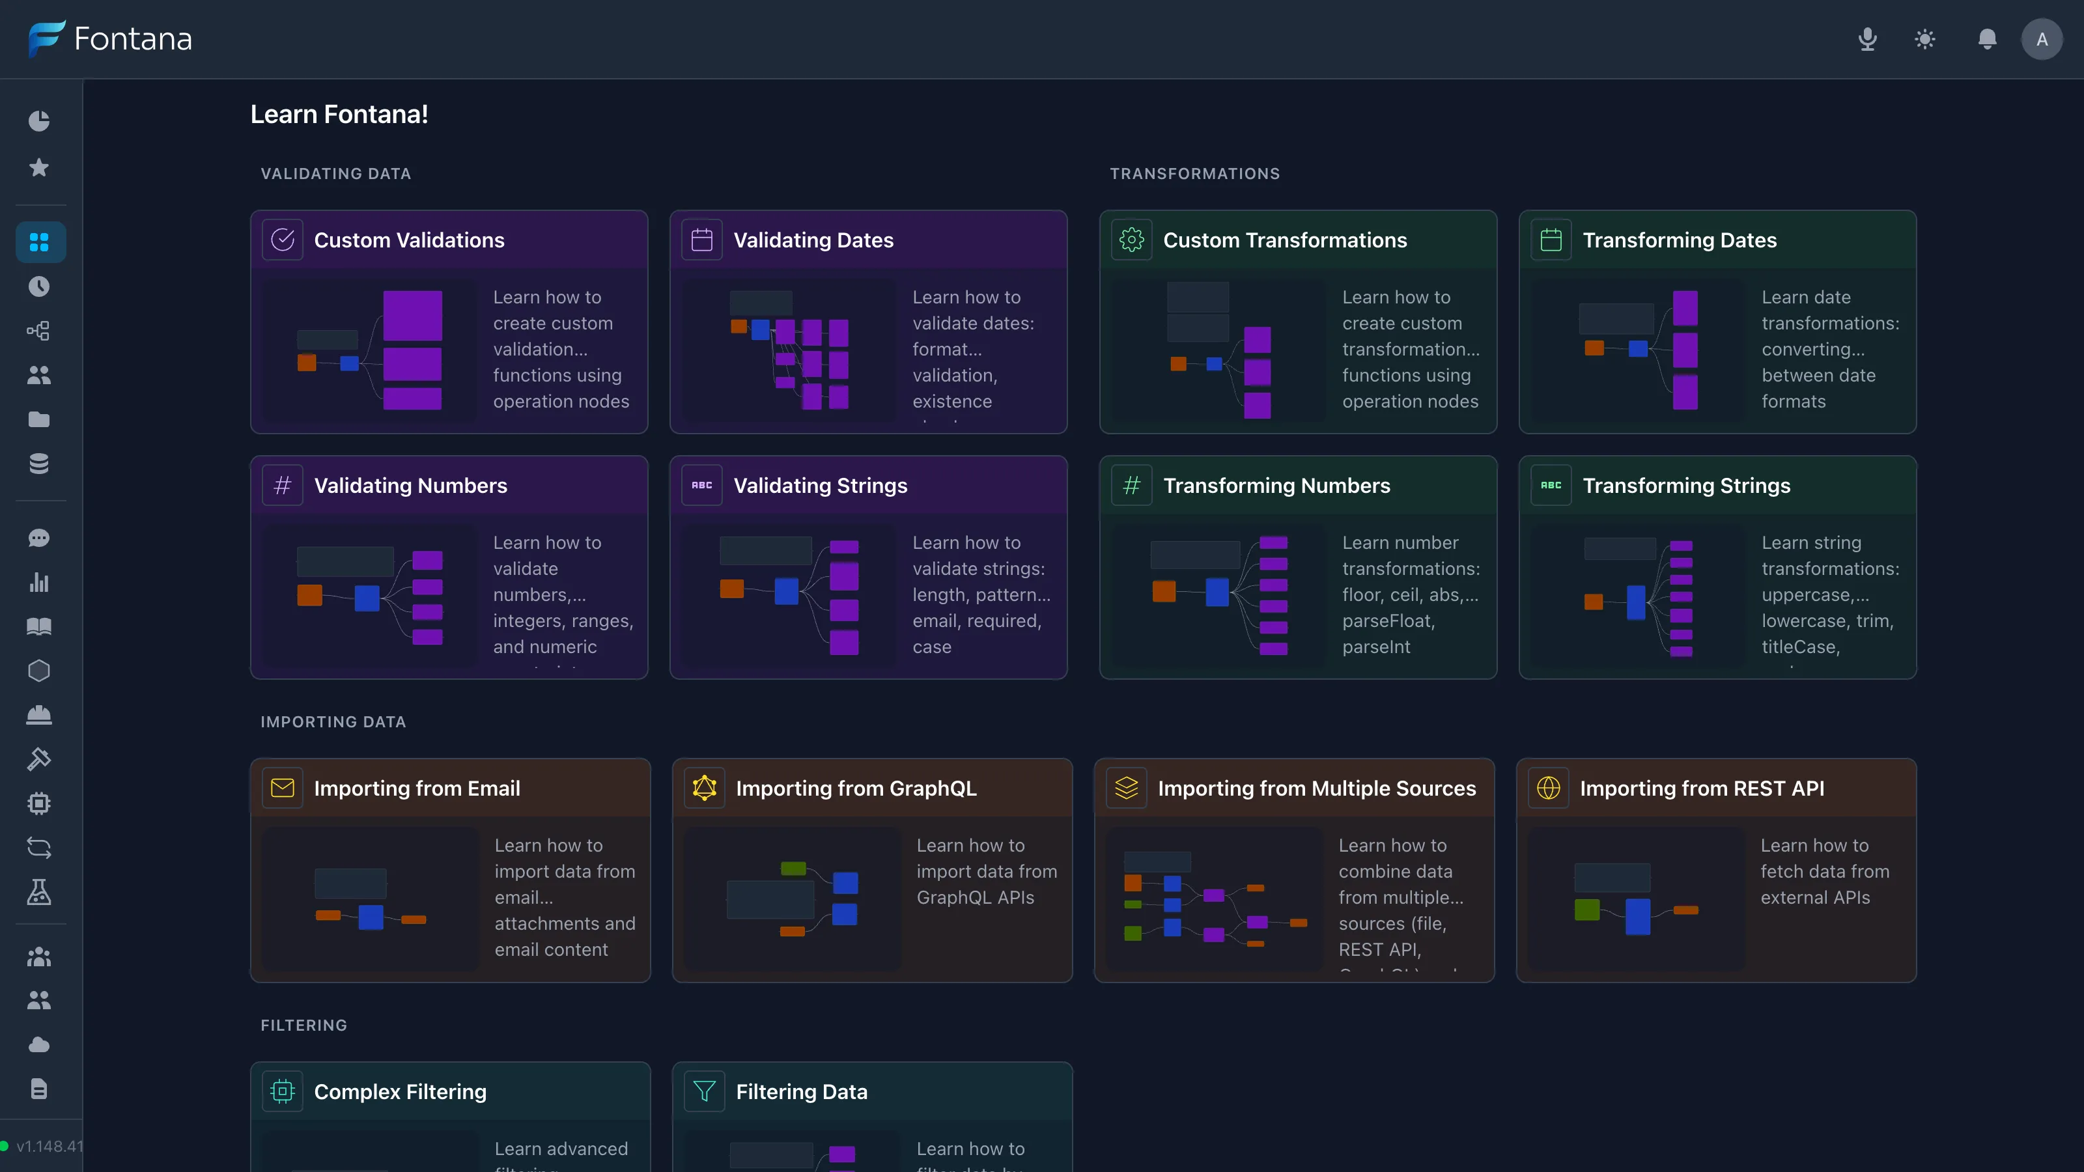Click the Custom Validations flow thumbnail
2084x1172 pixels.
[371, 350]
